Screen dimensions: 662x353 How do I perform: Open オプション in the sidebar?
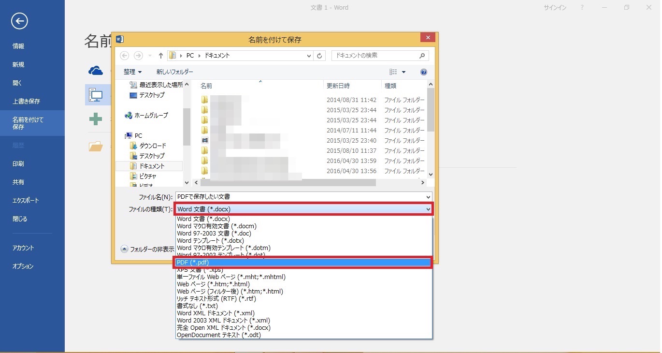[x=23, y=266]
